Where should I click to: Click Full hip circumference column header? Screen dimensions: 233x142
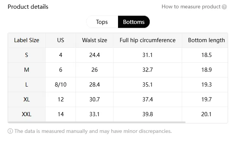coord(148,40)
